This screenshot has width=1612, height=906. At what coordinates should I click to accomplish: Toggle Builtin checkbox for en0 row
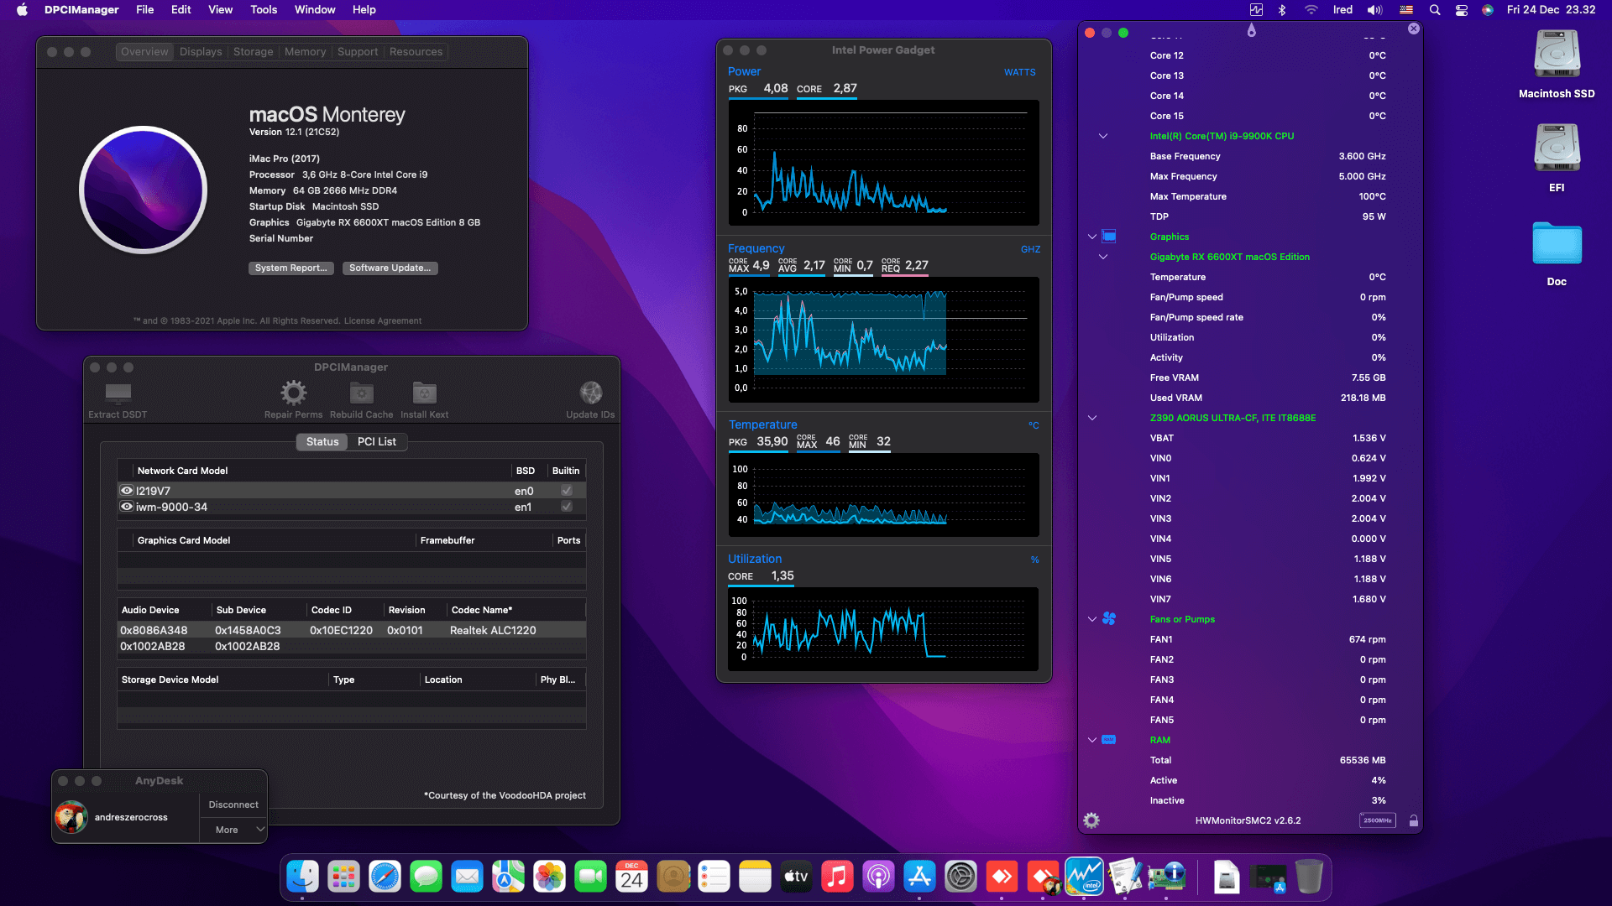567,491
